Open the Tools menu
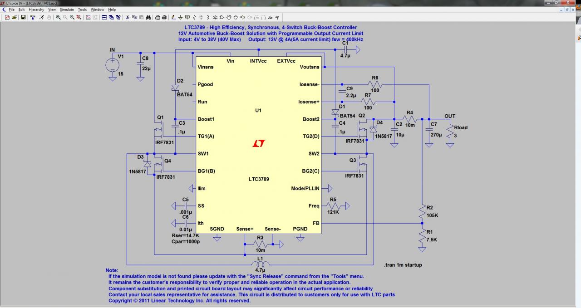 pyautogui.click(x=82, y=10)
